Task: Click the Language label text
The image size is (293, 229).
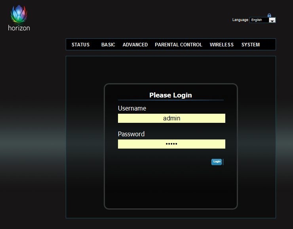Action: (240, 20)
